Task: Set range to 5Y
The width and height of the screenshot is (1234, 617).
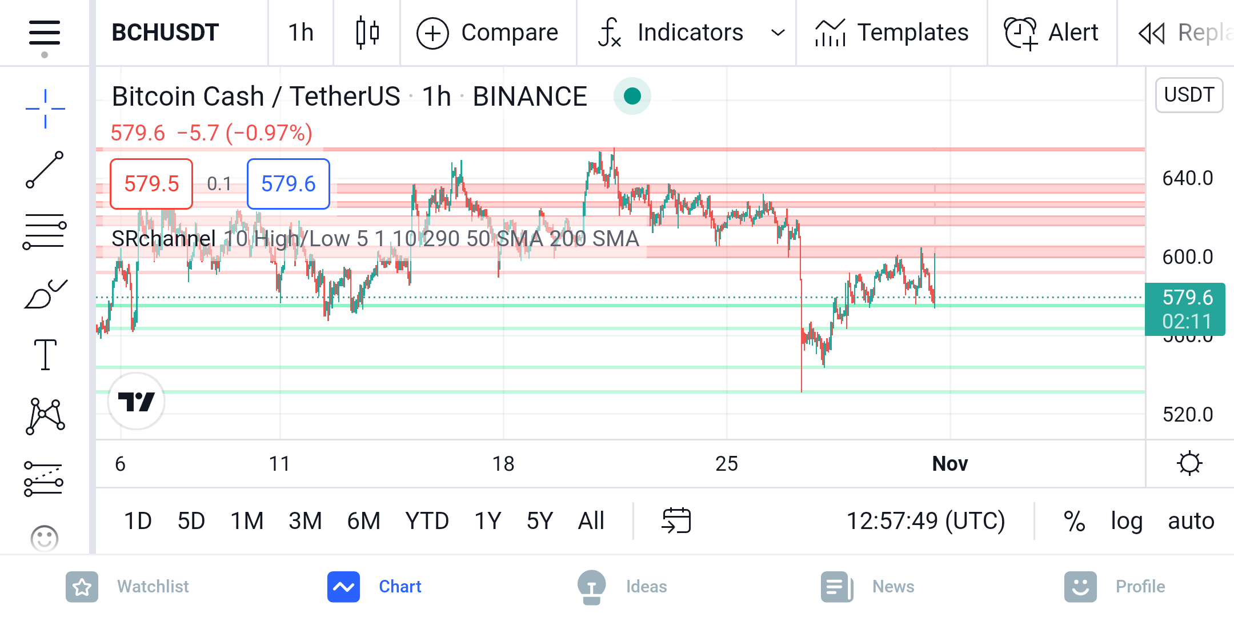Action: tap(540, 521)
